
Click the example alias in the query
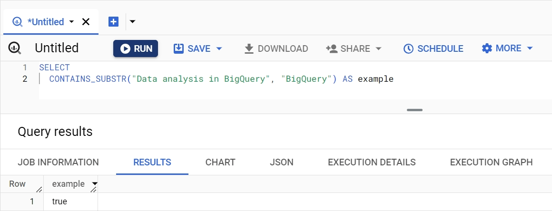coord(375,79)
